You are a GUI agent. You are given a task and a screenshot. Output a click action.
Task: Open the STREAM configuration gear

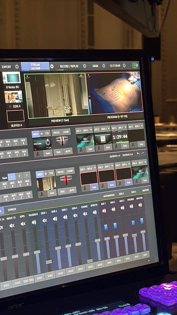pos(52,67)
